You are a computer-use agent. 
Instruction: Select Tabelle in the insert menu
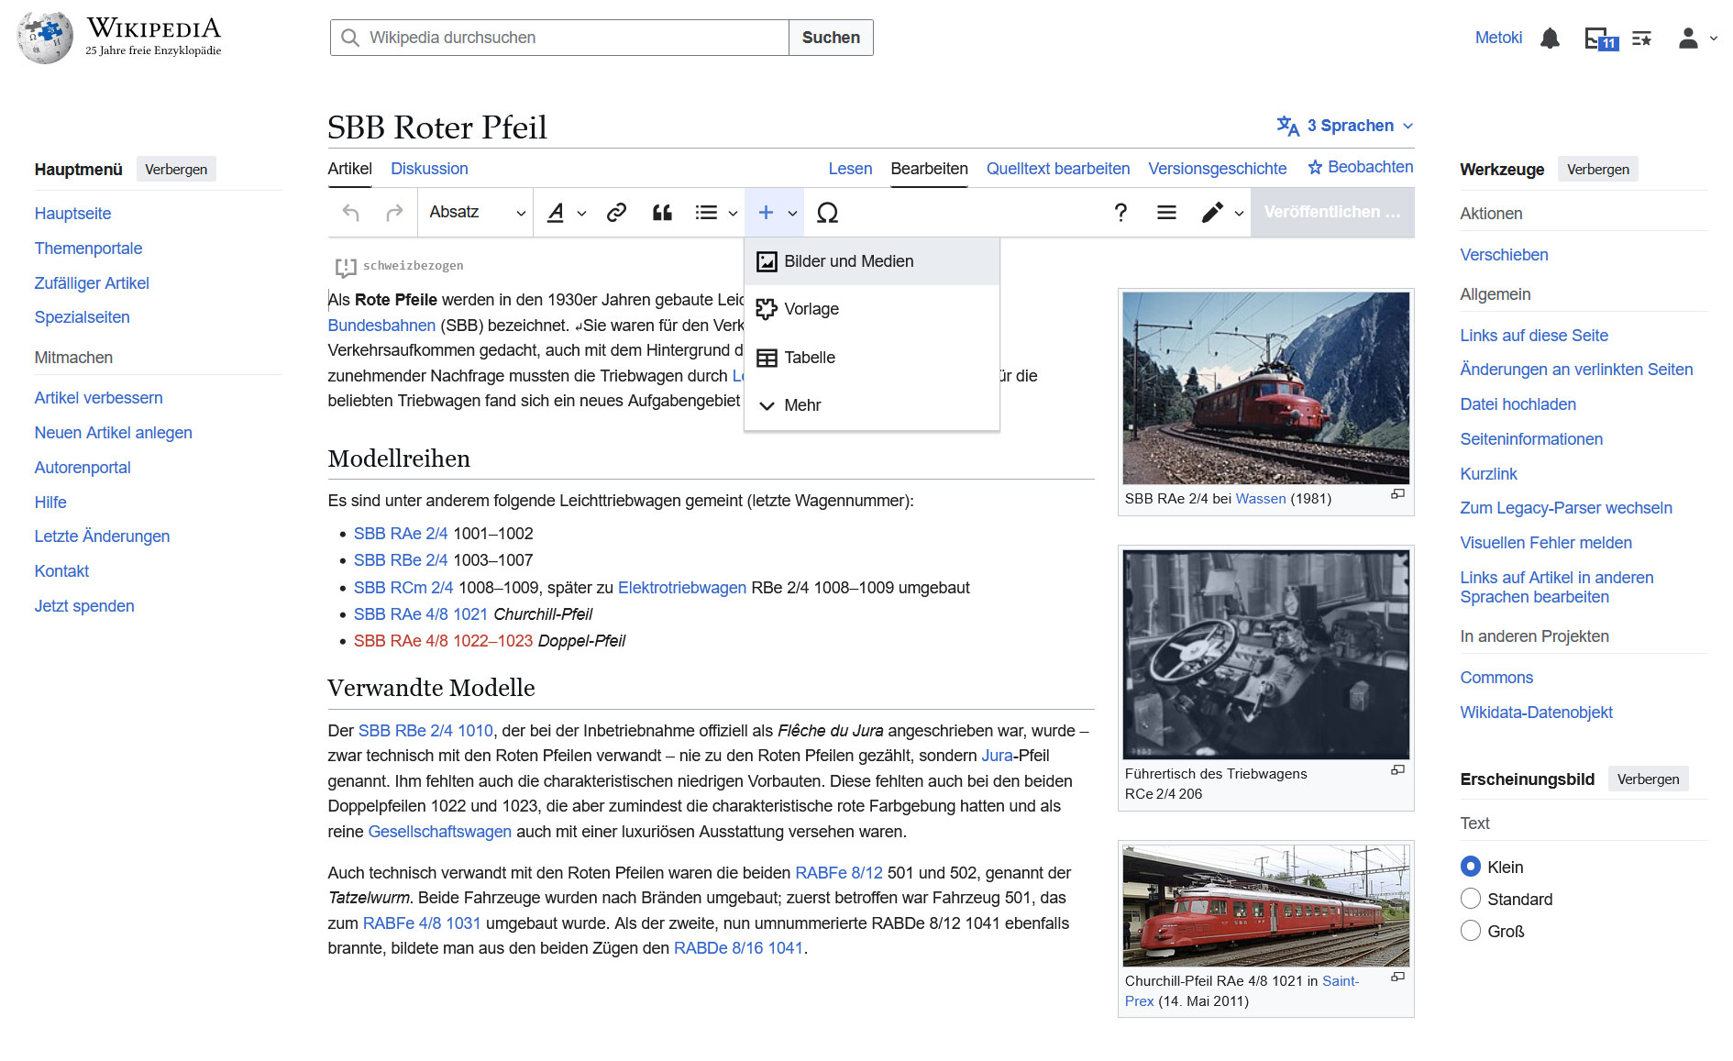pyautogui.click(x=871, y=358)
